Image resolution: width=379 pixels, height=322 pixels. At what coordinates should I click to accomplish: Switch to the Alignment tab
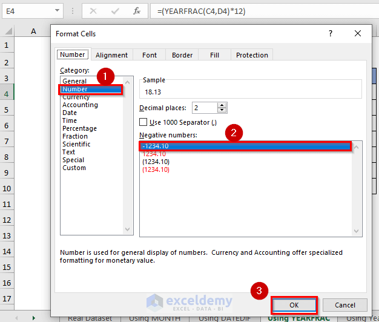click(111, 55)
